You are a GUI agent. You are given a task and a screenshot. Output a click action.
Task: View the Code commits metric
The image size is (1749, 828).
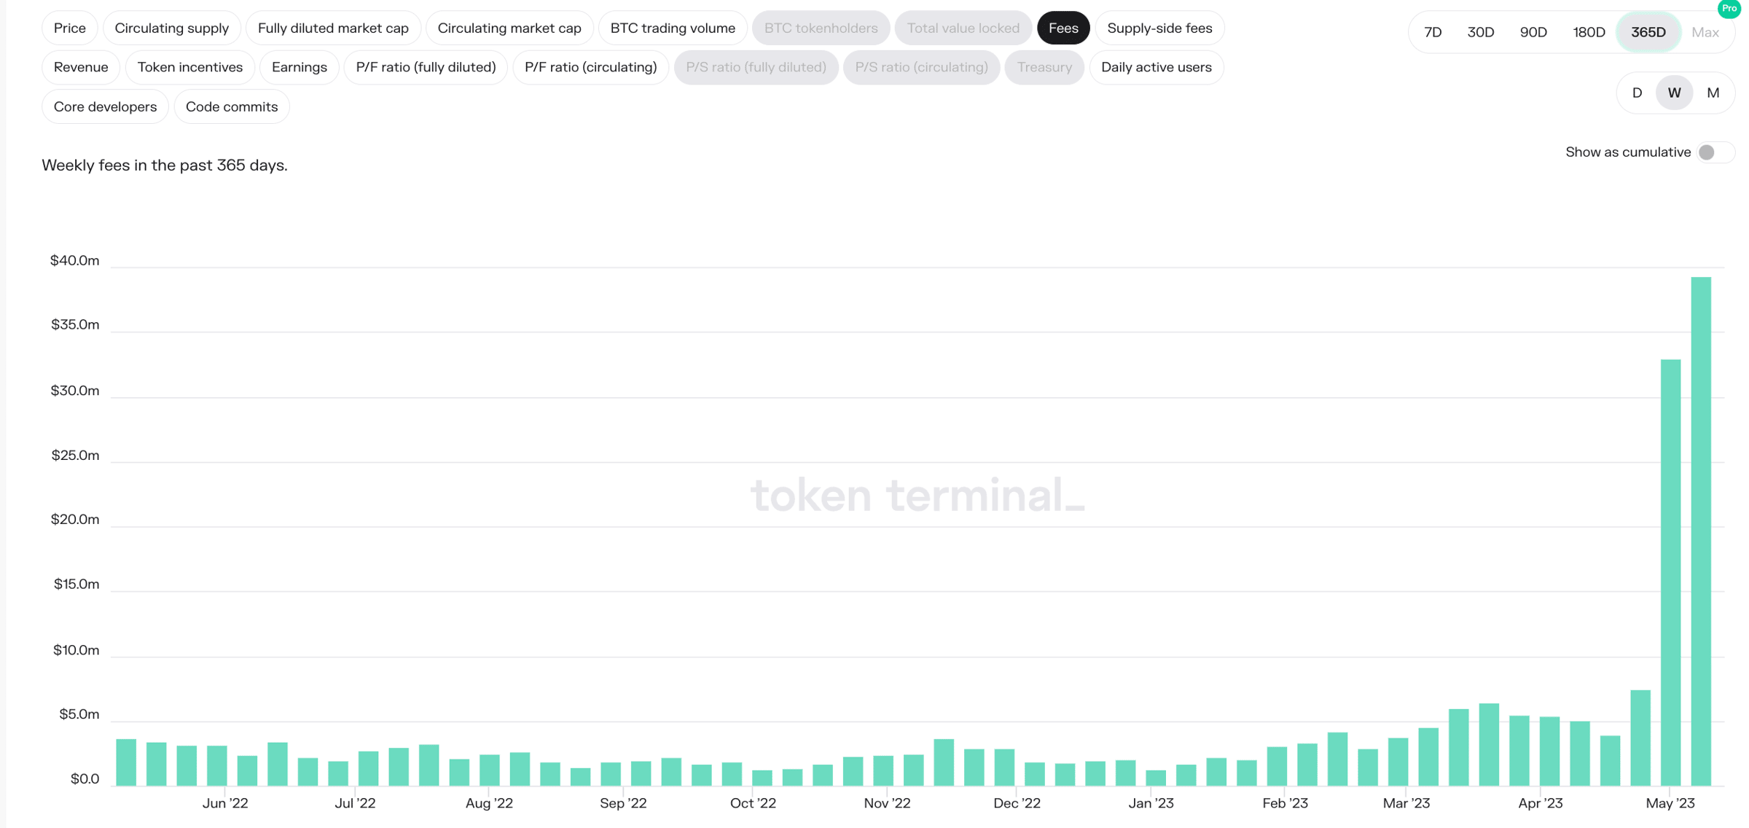pyautogui.click(x=232, y=106)
